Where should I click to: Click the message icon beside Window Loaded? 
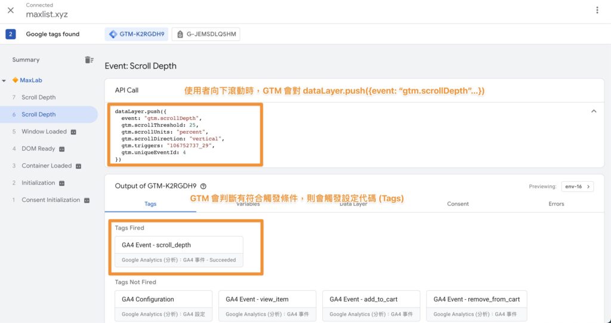(x=73, y=132)
